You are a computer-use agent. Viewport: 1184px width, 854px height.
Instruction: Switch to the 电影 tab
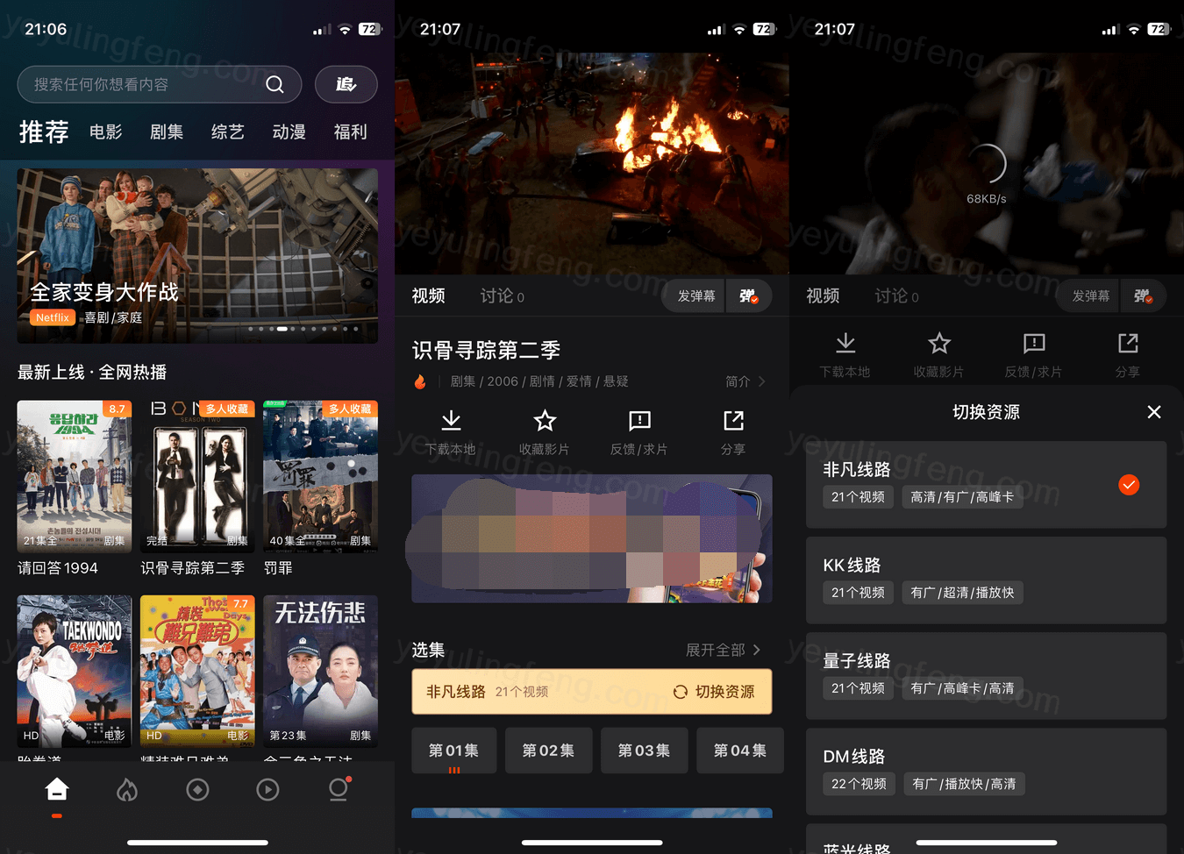pyautogui.click(x=106, y=132)
